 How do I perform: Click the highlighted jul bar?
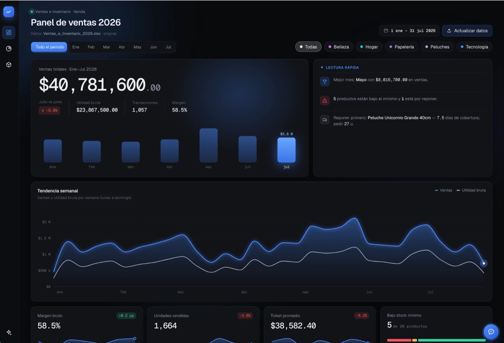[287, 150]
